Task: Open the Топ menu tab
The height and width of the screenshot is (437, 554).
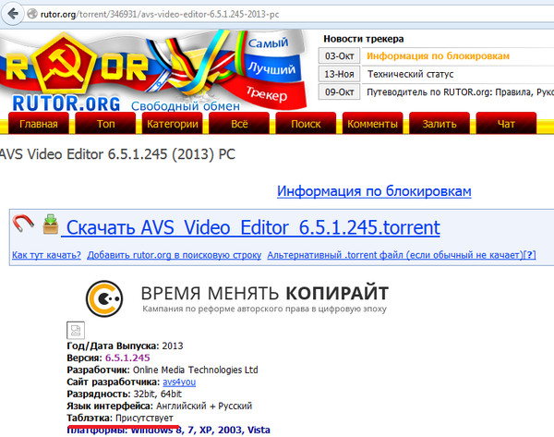Action: 105,124
